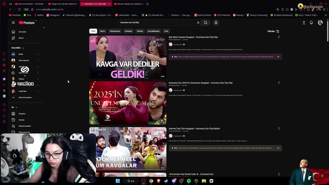The image size is (329, 185).
Task: Open Opera sidebar history clock
Action: click(x=4, y=110)
